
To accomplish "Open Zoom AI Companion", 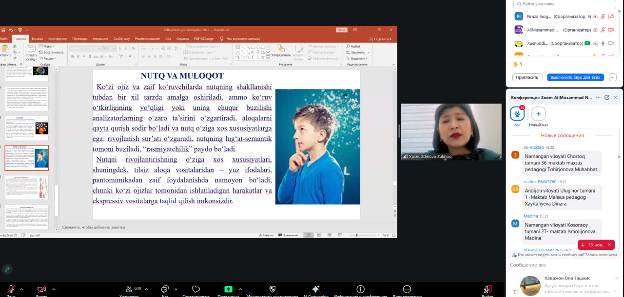I will point(315,289).
